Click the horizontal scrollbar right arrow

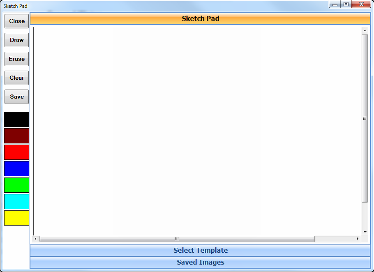click(x=358, y=239)
